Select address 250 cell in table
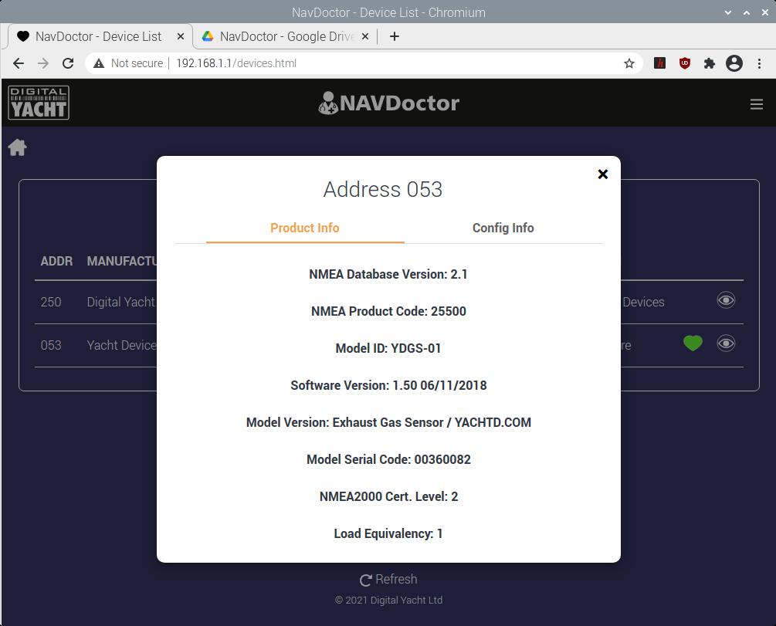 click(51, 302)
